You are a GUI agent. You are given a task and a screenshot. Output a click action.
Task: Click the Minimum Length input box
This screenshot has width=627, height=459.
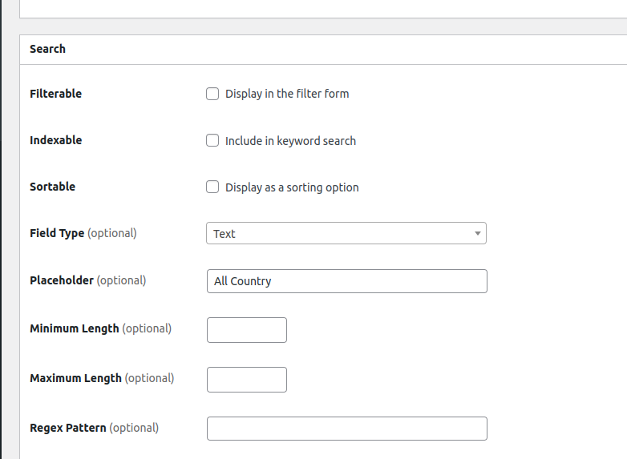pyautogui.click(x=247, y=330)
